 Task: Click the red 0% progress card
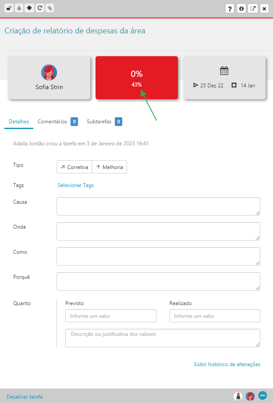(x=137, y=78)
